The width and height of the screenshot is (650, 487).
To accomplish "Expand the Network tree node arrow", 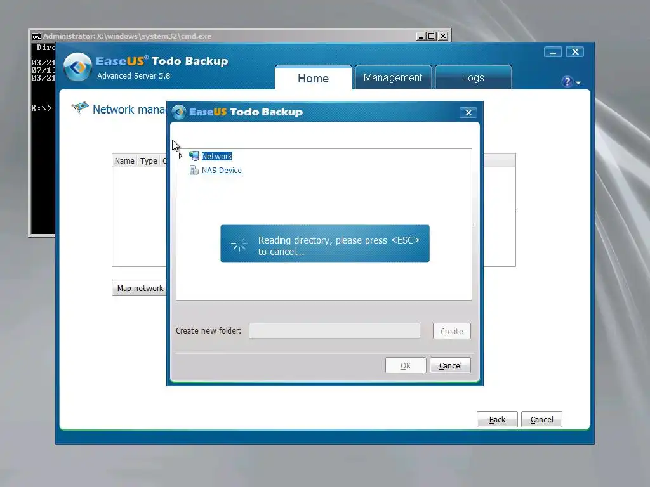I will [180, 156].
